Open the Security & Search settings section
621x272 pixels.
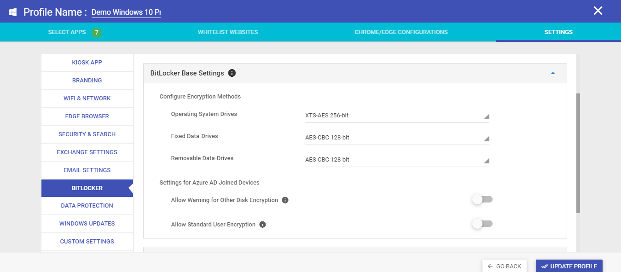click(x=87, y=134)
